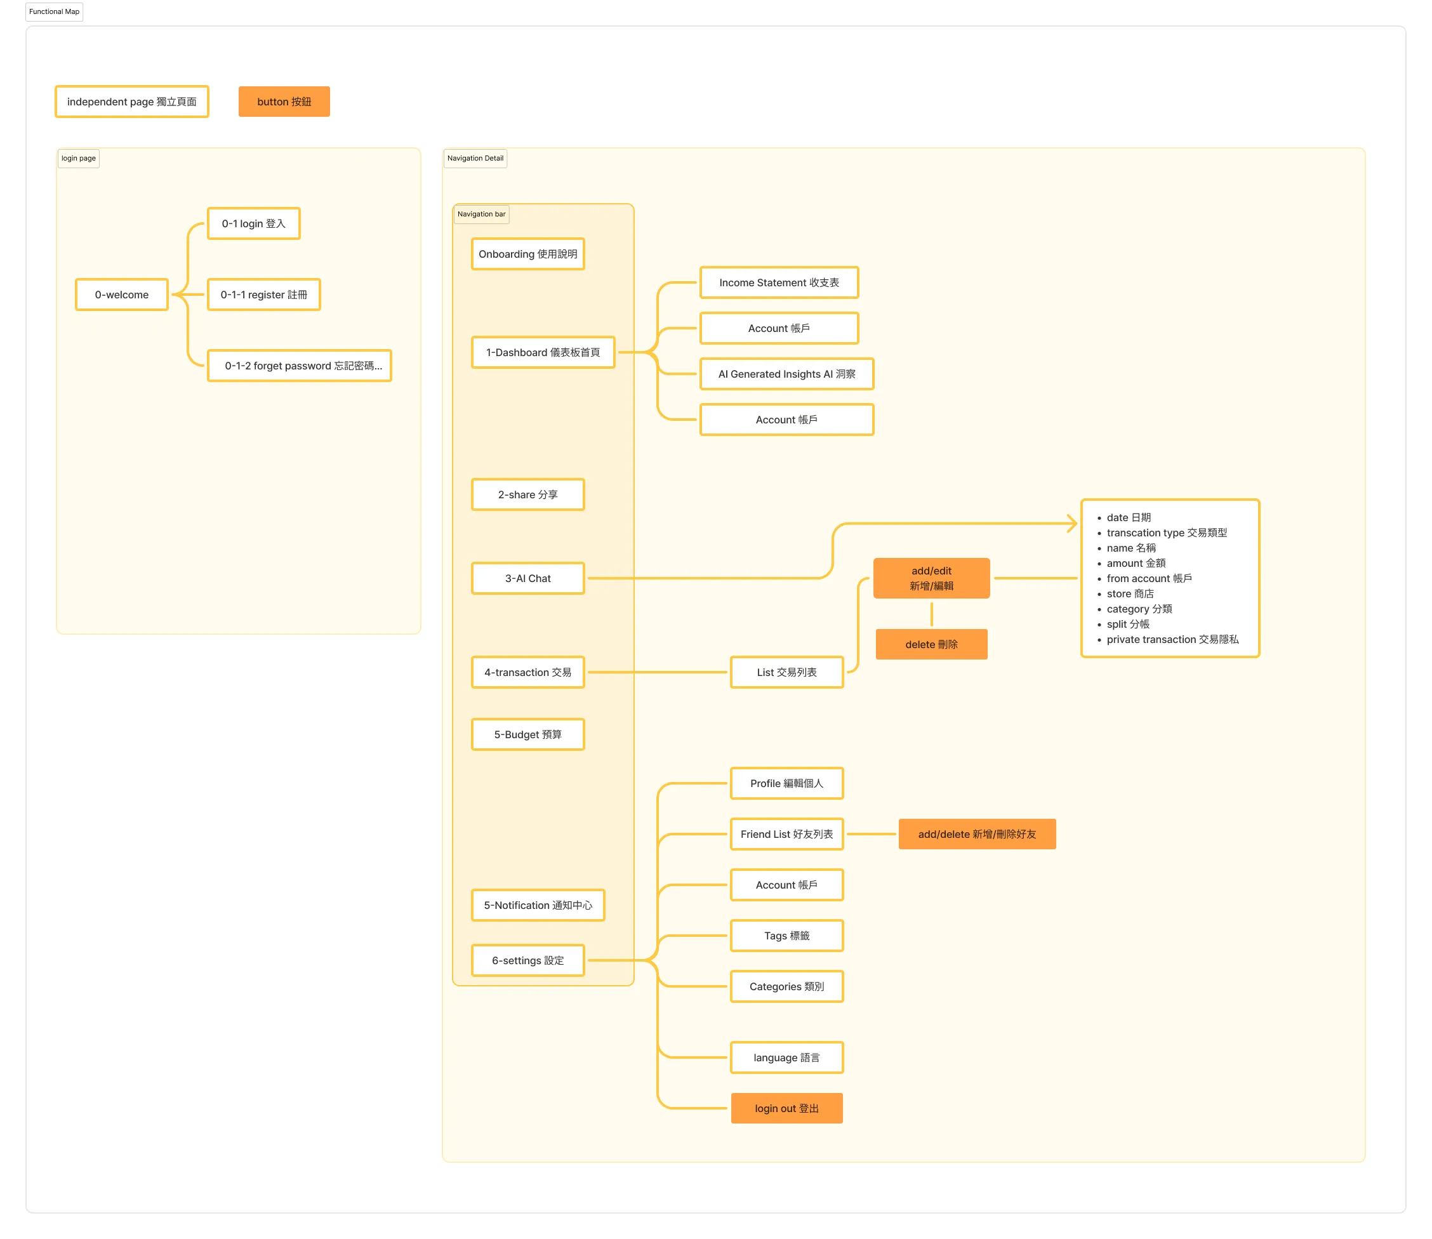Click the independent page legend box

coord(131,102)
